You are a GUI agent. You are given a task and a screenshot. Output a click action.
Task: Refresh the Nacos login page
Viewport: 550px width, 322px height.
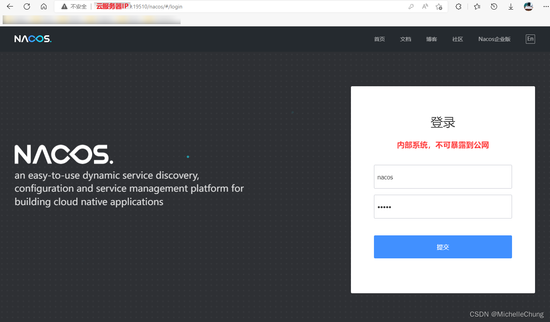tap(26, 7)
